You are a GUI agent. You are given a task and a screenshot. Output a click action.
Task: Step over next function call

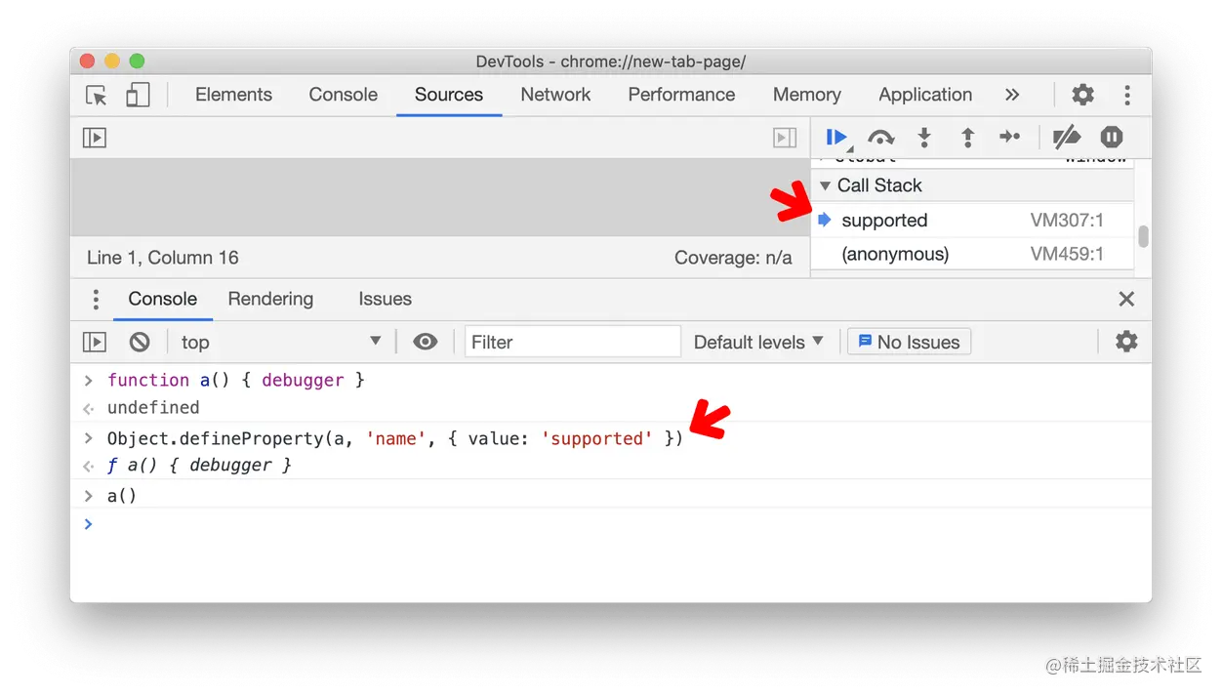point(881,138)
